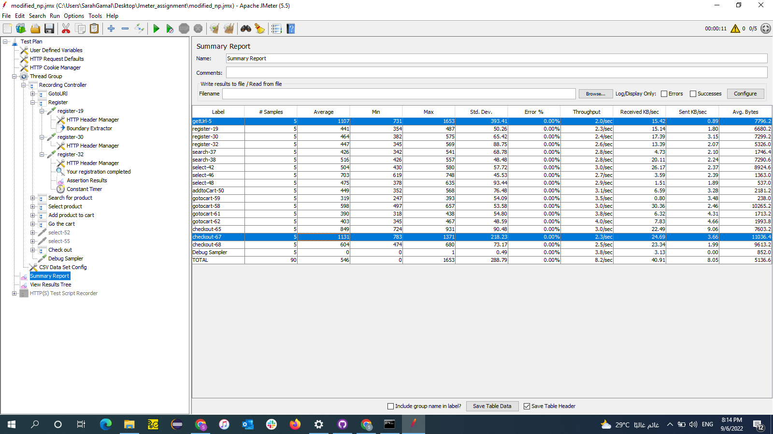Save the test plan
Screen dimensions: 773x434
click(50, 28)
